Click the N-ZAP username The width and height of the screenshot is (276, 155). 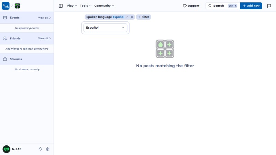point(17,149)
